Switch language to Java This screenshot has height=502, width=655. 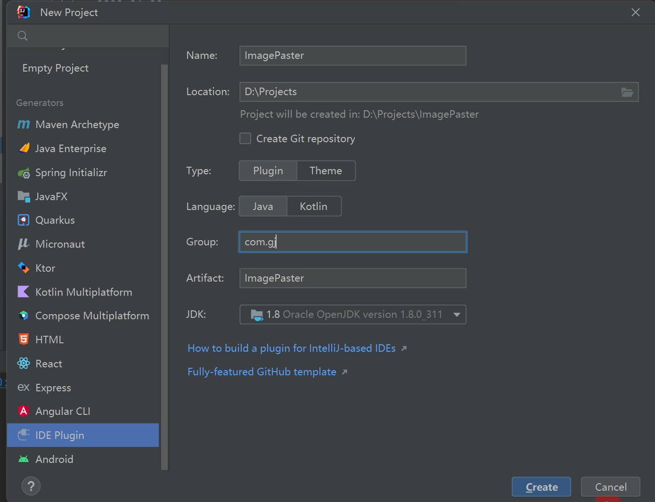coord(263,206)
